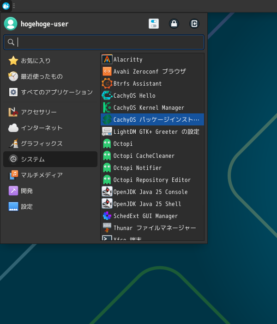Image resolution: width=277 pixels, height=324 pixels.
Task: Click the OpenJDK Java 25 Shell icon
Action: click(x=107, y=204)
